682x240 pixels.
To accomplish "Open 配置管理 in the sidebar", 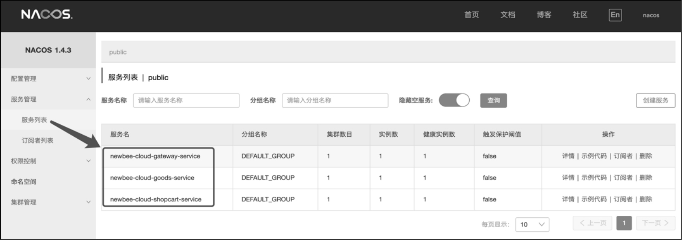I will (x=24, y=79).
